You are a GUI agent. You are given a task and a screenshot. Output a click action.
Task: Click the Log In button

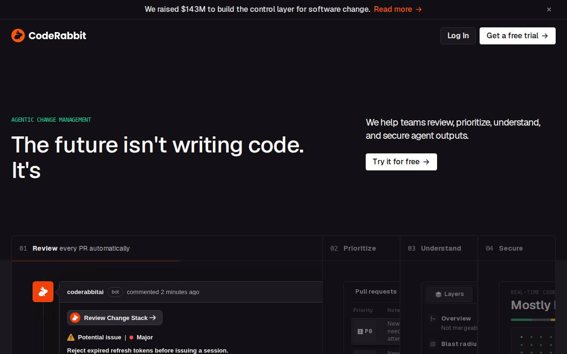[458, 36]
